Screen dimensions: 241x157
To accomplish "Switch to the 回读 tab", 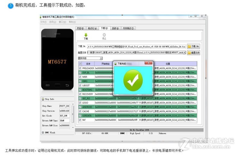I will pos(115,28).
